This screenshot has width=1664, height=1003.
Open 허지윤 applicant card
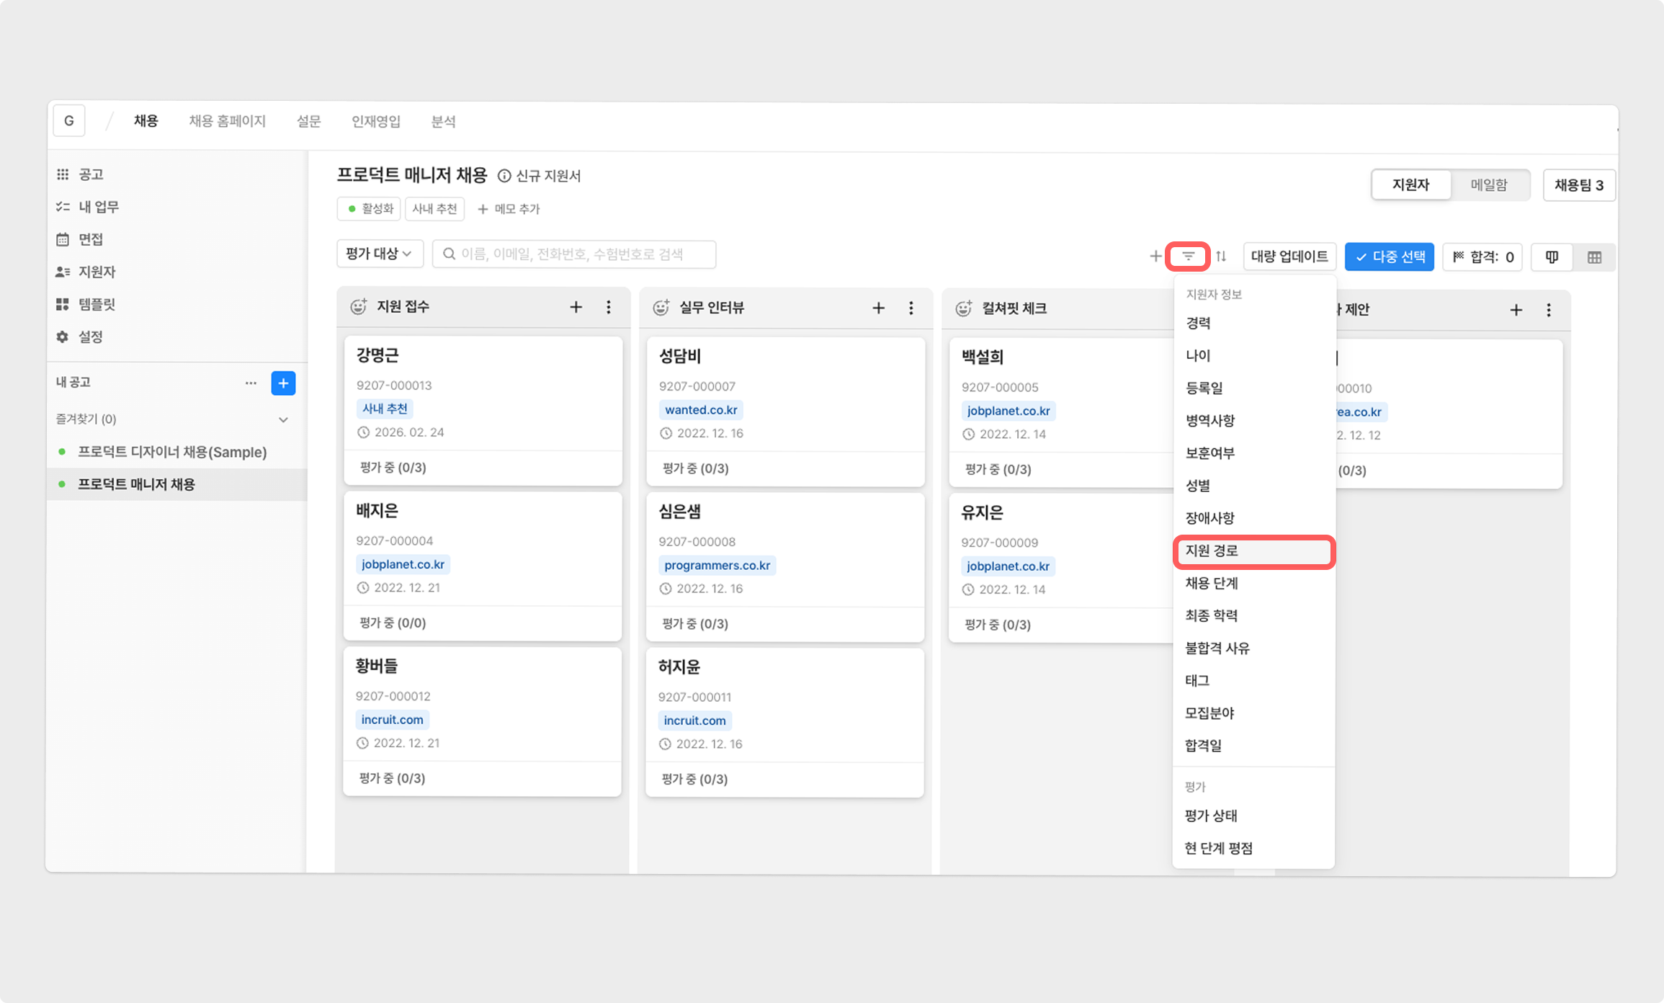pyautogui.click(x=785, y=722)
